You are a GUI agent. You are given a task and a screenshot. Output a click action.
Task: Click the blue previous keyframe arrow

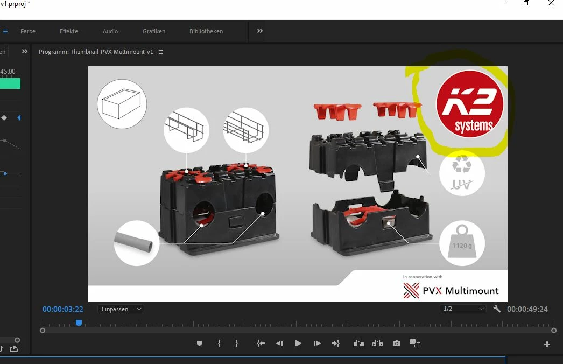tap(19, 118)
